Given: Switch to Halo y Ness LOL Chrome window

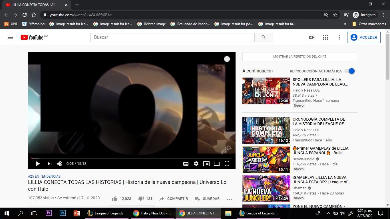Looking at the screenshot, I should [x=152, y=213].
